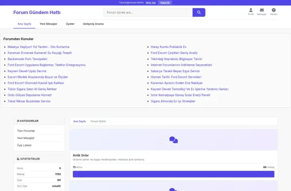291x191 pixels.
Task: Select Üye Listesi in sidebar
Action: [x=24, y=145]
